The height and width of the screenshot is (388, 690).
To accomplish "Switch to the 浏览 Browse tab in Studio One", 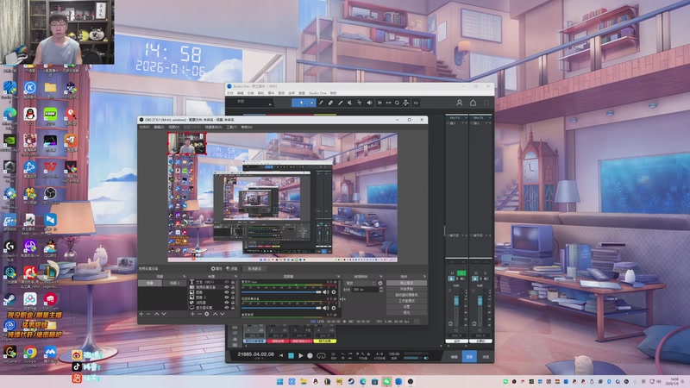I will 486,357.
